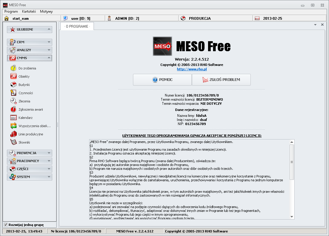329x236 pixels.
Task: Open the Linie produkcyjne cubes icon
Action: pyautogui.click(x=14, y=134)
